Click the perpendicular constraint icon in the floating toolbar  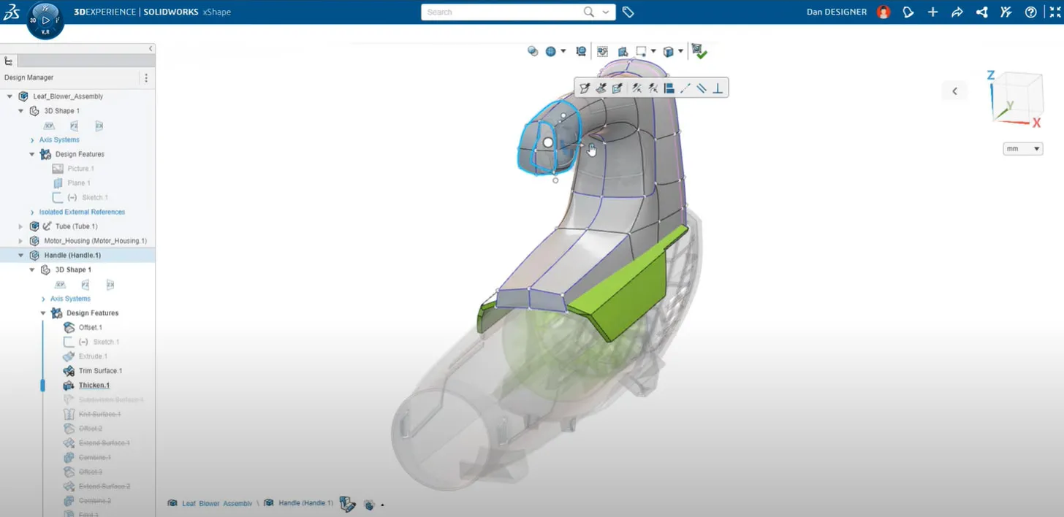tap(718, 88)
